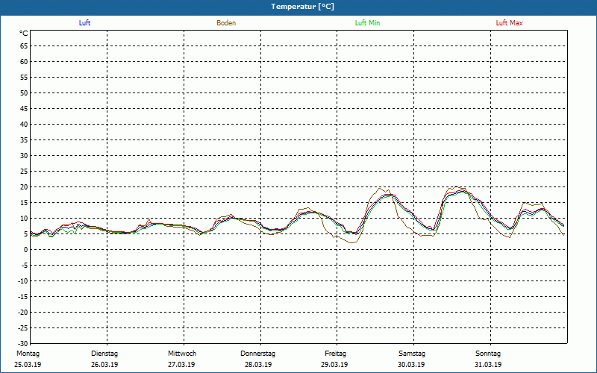Click the 'Sonntag' day label
Screen dimensions: 597x373
coord(488,354)
